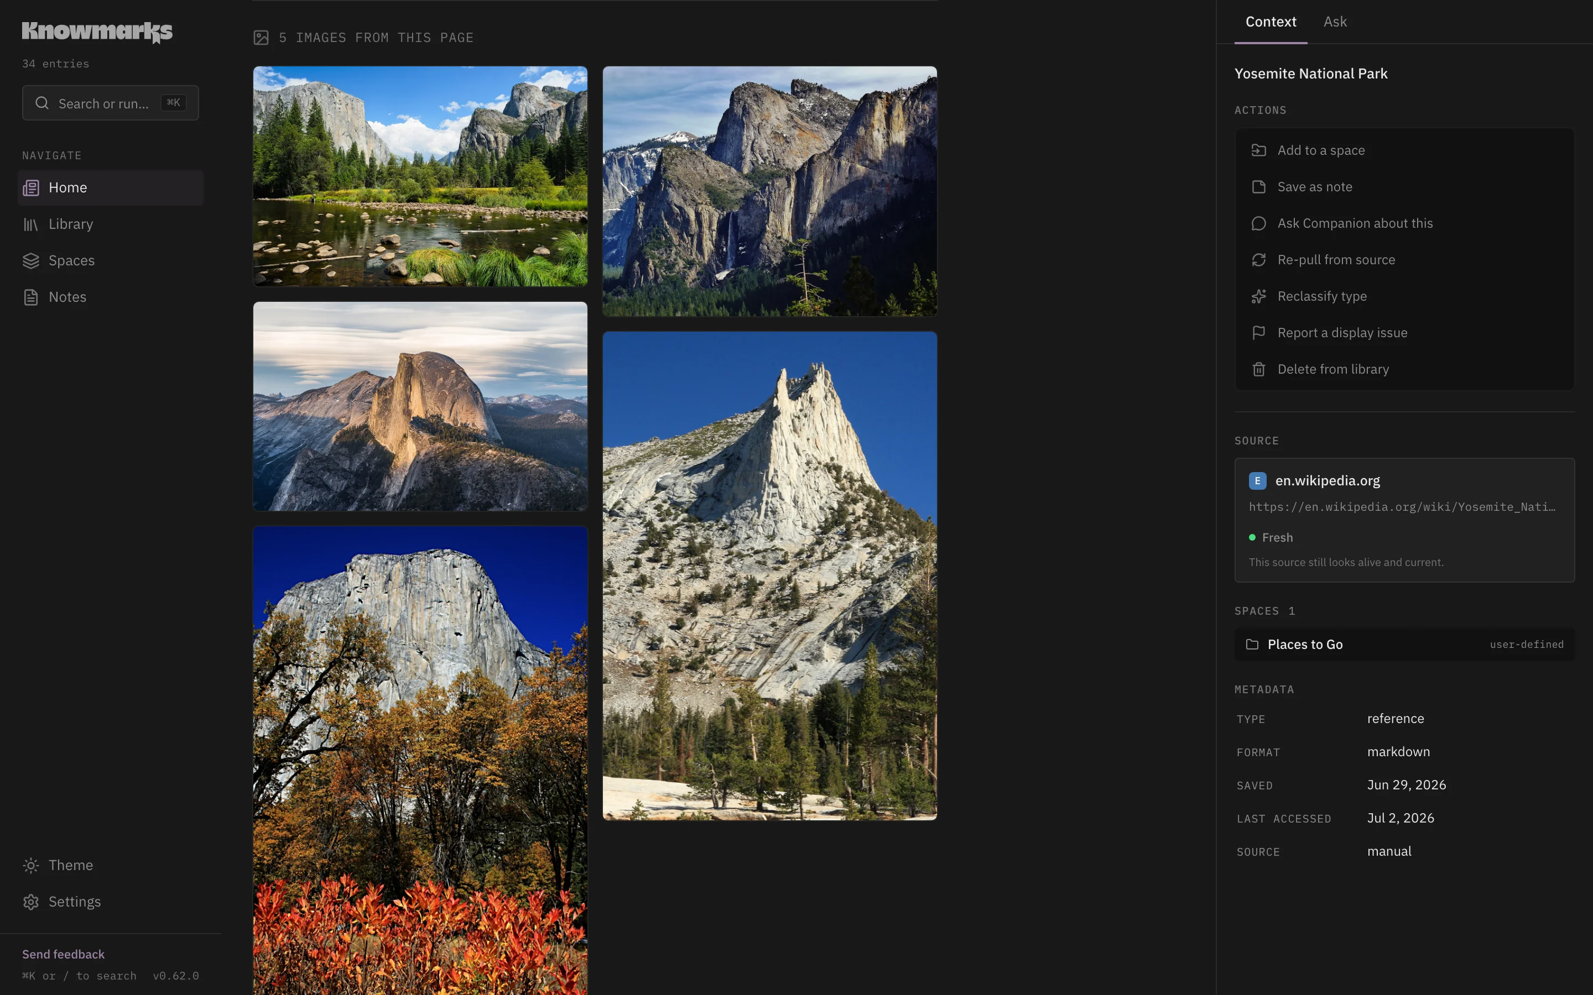Viewport: 1593px width, 995px height.
Task: Click the Jun 29, 2026 saved date
Action: 1407,785
